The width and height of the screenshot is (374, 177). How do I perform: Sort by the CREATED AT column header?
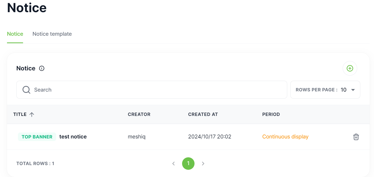pyautogui.click(x=203, y=114)
